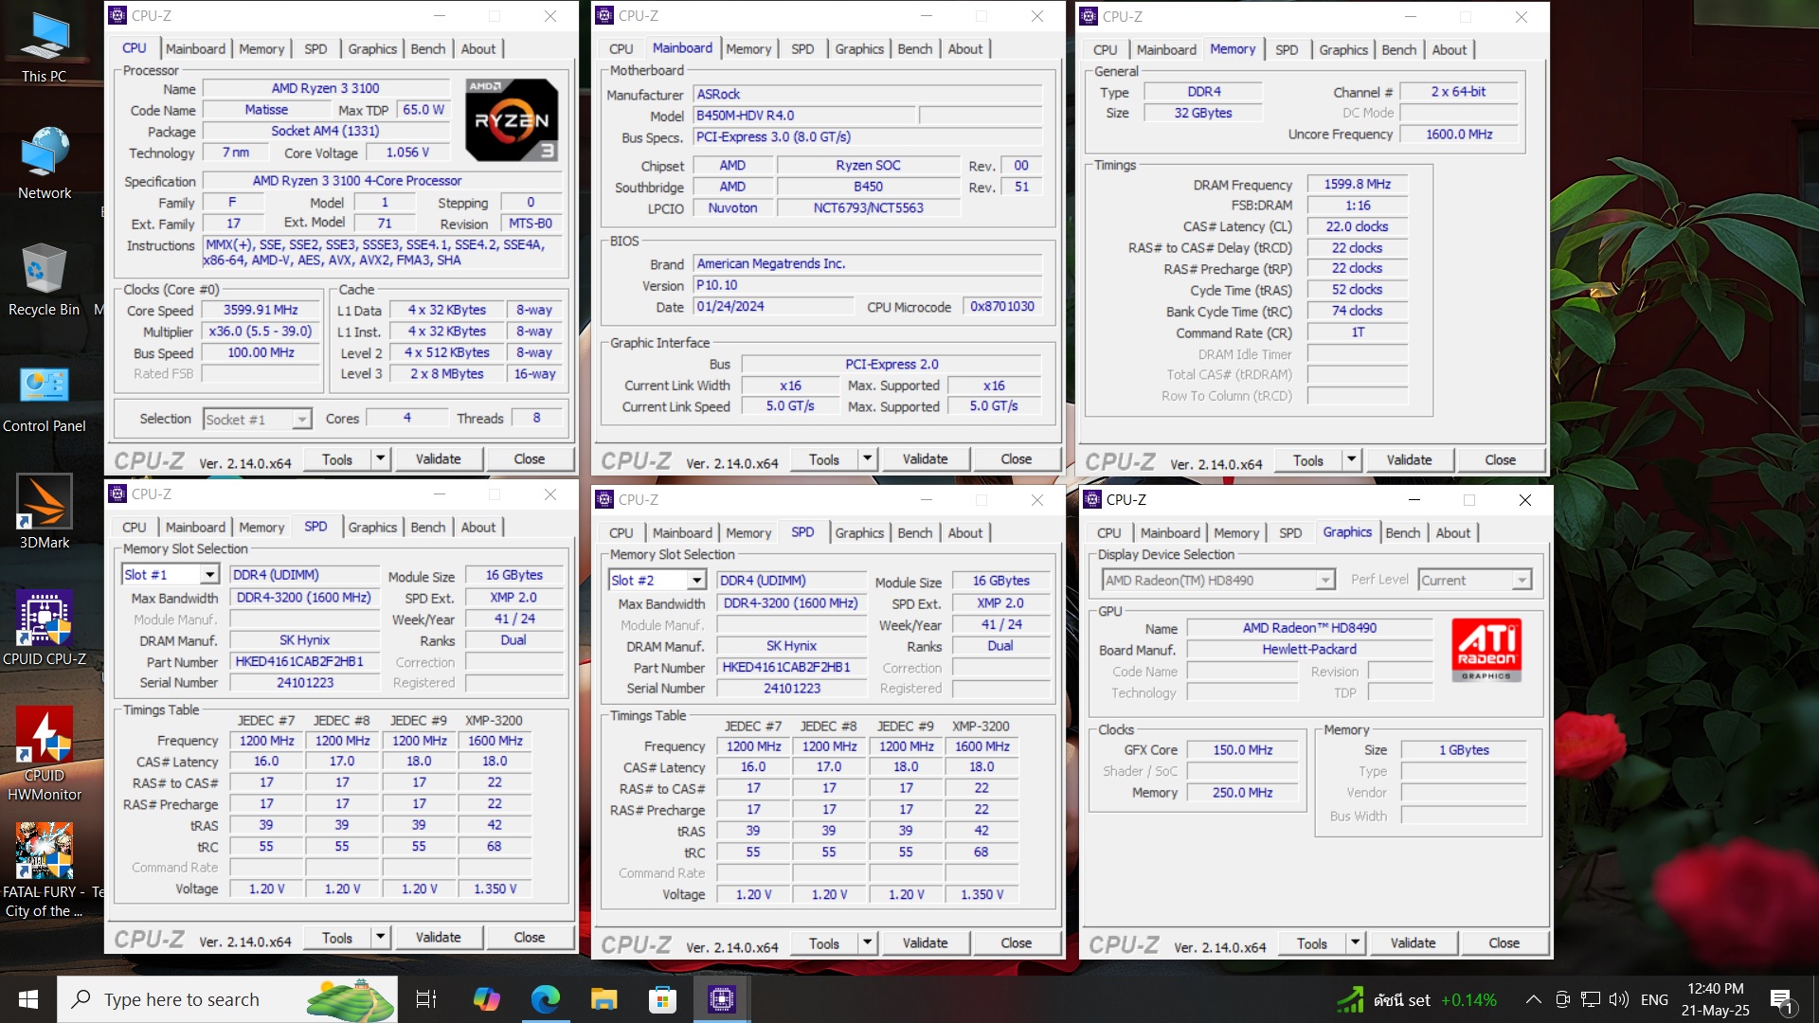This screenshot has height=1023, width=1819.
Task: Expand the Tools arrow in the Graphics window
Action: pos(1355,943)
